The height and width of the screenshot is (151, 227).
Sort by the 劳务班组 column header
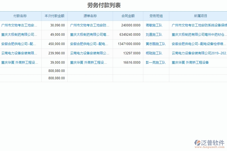tap(156, 16)
